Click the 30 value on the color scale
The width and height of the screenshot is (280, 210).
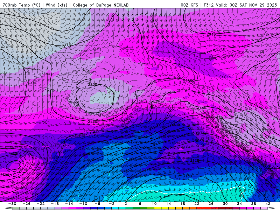coord(225,204)
